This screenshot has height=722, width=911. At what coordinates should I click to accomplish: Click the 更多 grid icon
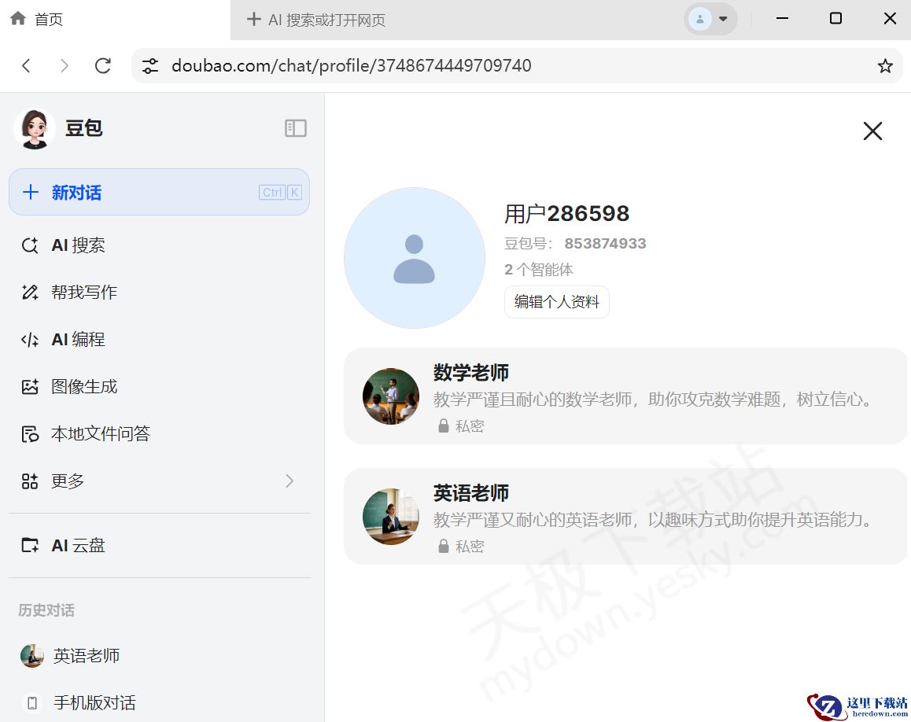pos(30,481)
